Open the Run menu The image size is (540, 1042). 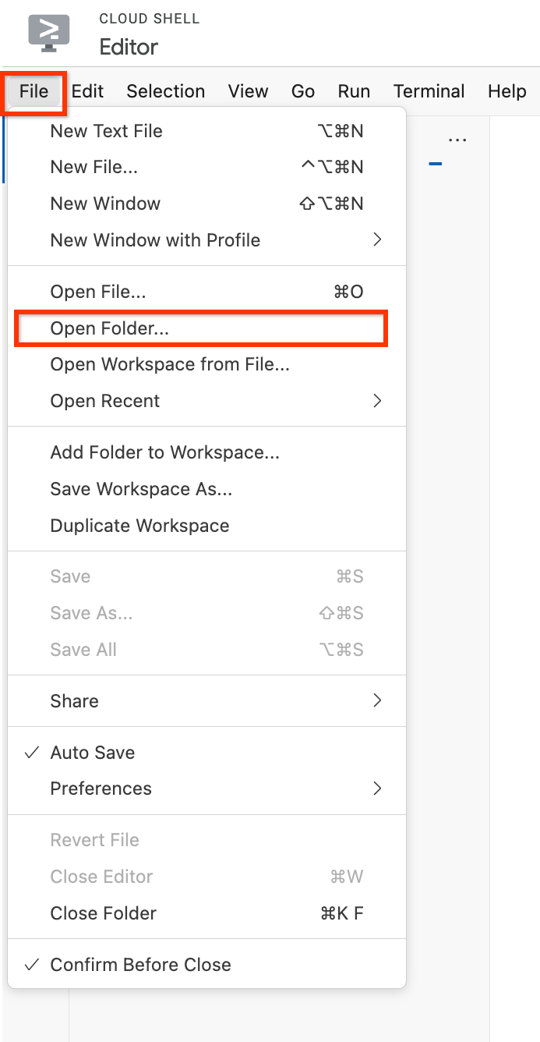click(x=354, y=91)
